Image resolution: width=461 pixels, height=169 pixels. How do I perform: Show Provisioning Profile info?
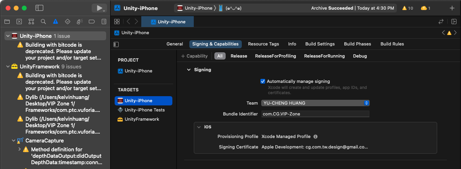click(315, 136)
